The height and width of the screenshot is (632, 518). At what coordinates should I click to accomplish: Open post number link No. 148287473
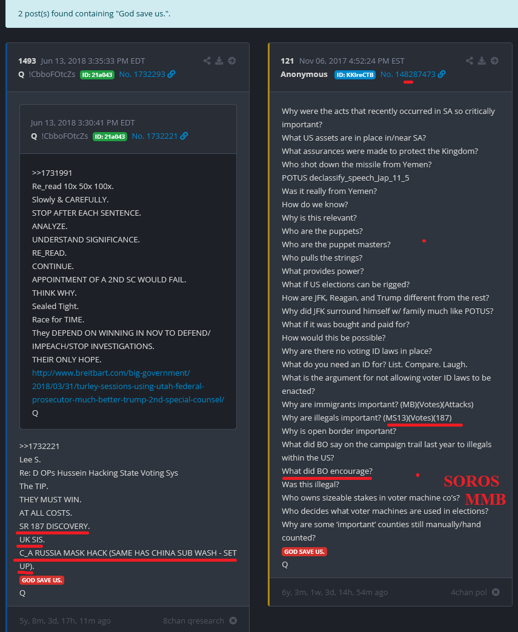[408, 74]
